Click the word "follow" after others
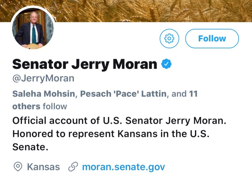Viewport: 252px width, 178px height. click(55, 106)
